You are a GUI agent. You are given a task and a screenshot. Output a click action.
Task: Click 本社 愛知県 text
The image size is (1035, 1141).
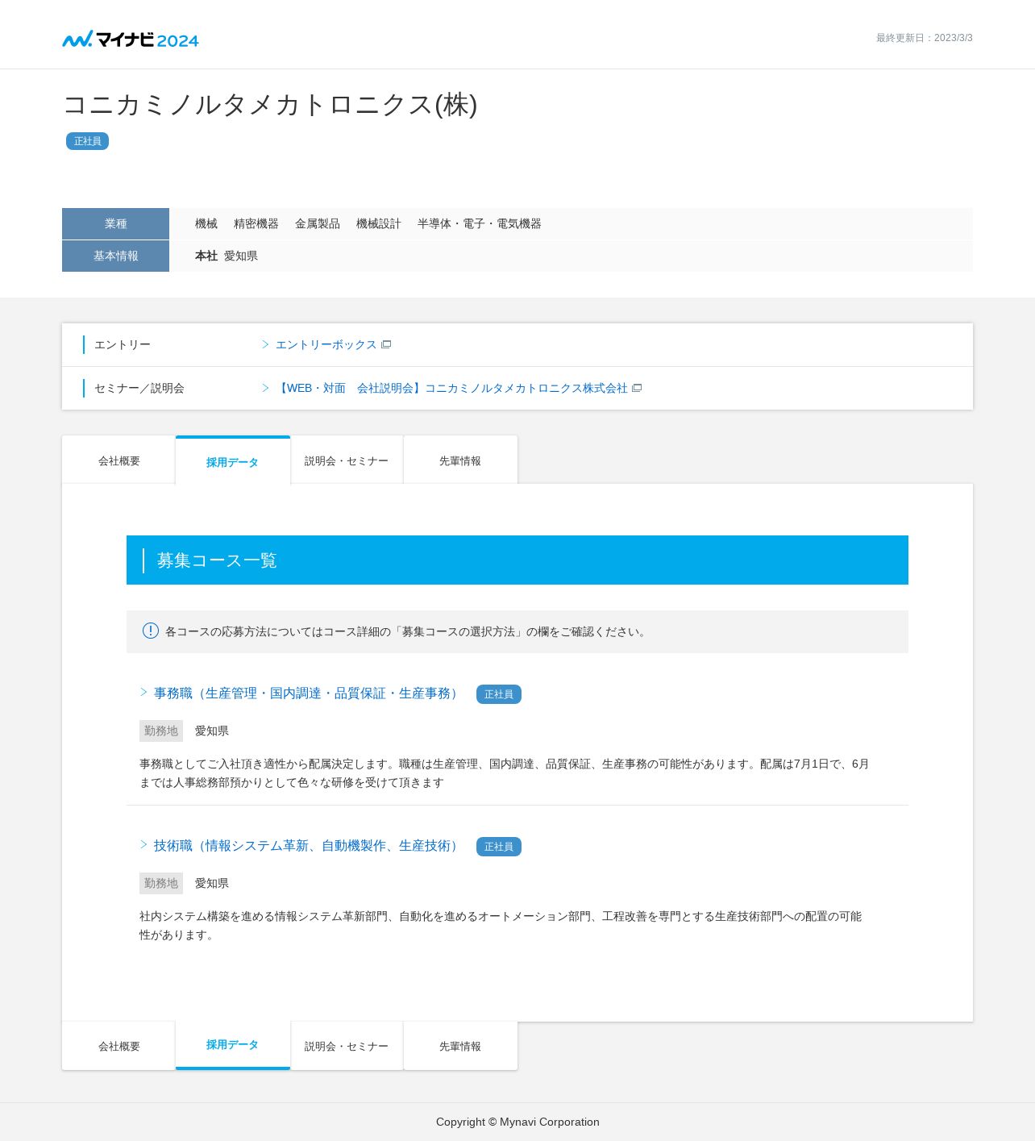click(x=227, y=256)
